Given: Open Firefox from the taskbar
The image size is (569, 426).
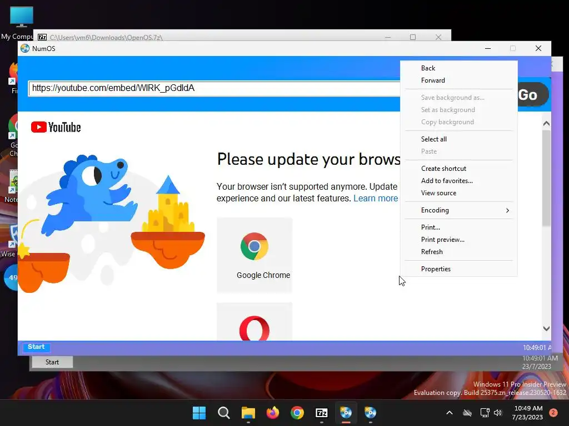Looking at the screenshot, I should pos(272,413).
